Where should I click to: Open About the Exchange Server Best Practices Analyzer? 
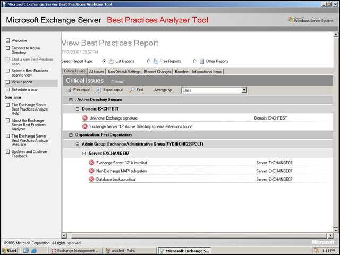28,124
